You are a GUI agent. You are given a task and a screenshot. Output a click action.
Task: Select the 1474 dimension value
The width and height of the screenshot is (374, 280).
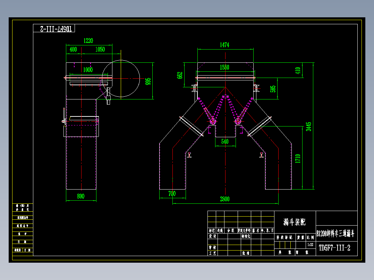(x=224, y=45)
